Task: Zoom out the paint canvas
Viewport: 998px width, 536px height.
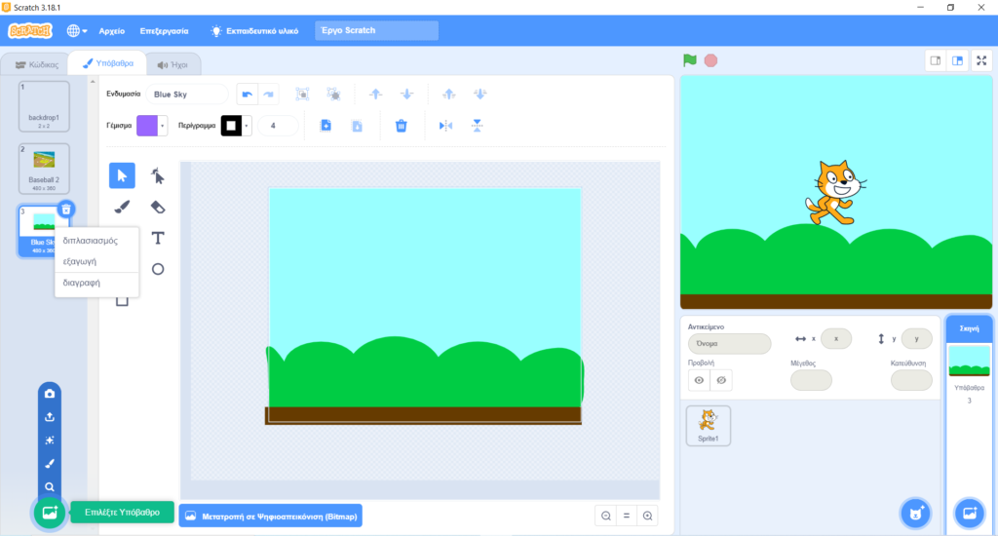Action: (x=606, y=516)
